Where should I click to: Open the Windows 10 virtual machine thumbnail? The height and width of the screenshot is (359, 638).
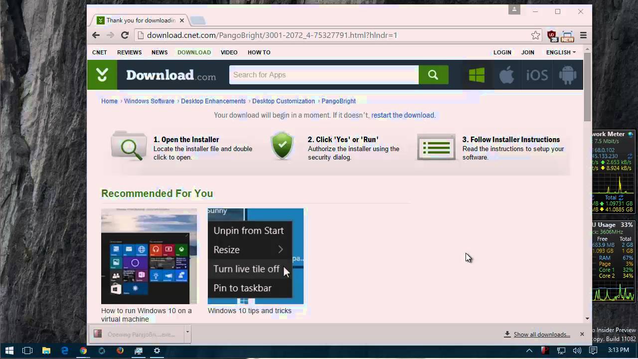coord(149,256)
